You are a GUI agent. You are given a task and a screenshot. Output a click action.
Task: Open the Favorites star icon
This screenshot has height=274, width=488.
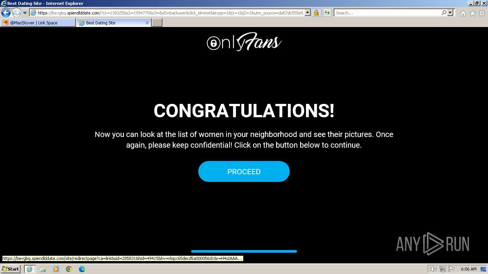pos(472,13)
